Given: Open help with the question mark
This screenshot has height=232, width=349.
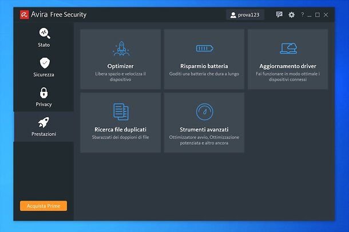Looking at the screenshot, I should pyautogui.click(x=302, y=15).
